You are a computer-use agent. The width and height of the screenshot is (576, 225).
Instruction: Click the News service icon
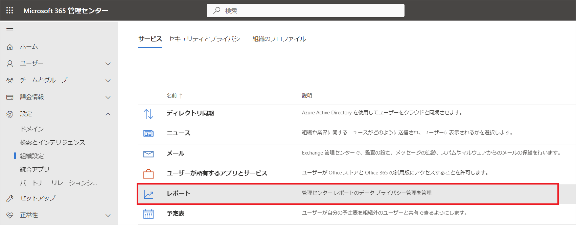148,134
